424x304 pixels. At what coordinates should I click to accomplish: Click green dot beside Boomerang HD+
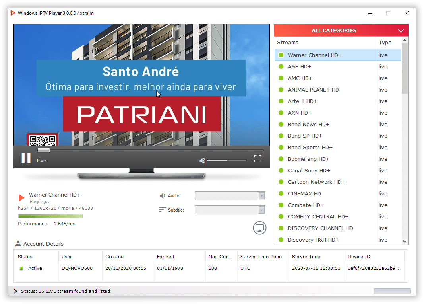pos(281,159)
